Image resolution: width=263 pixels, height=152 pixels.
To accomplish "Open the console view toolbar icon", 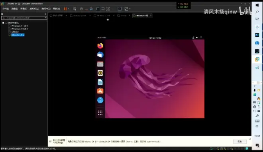I will (120, 9).
